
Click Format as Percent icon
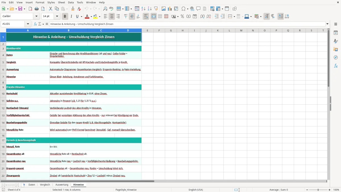[182, 16]
